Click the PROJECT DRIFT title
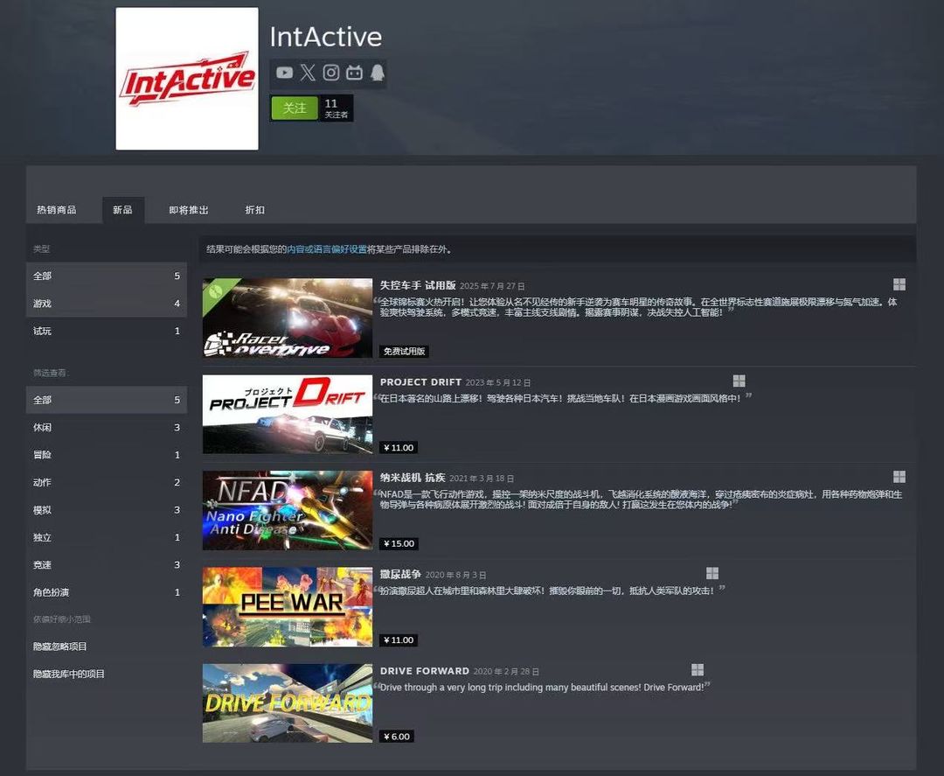 (x=420, y=382)
